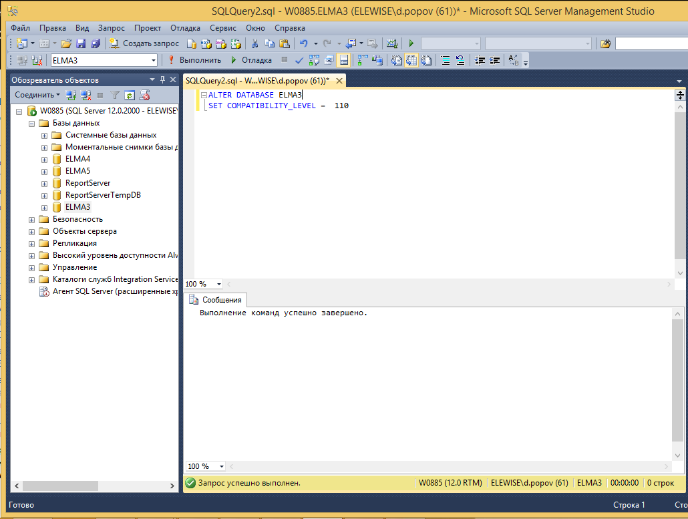Screen dimensions: 688x519
Task: Toggle pin on Object Explorer panel
Action: [x=162, y=79]
